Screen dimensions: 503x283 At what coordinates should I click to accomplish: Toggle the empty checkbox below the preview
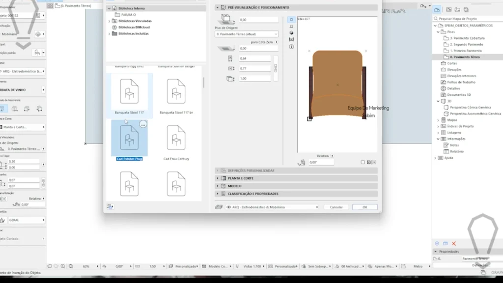point(363,162)
